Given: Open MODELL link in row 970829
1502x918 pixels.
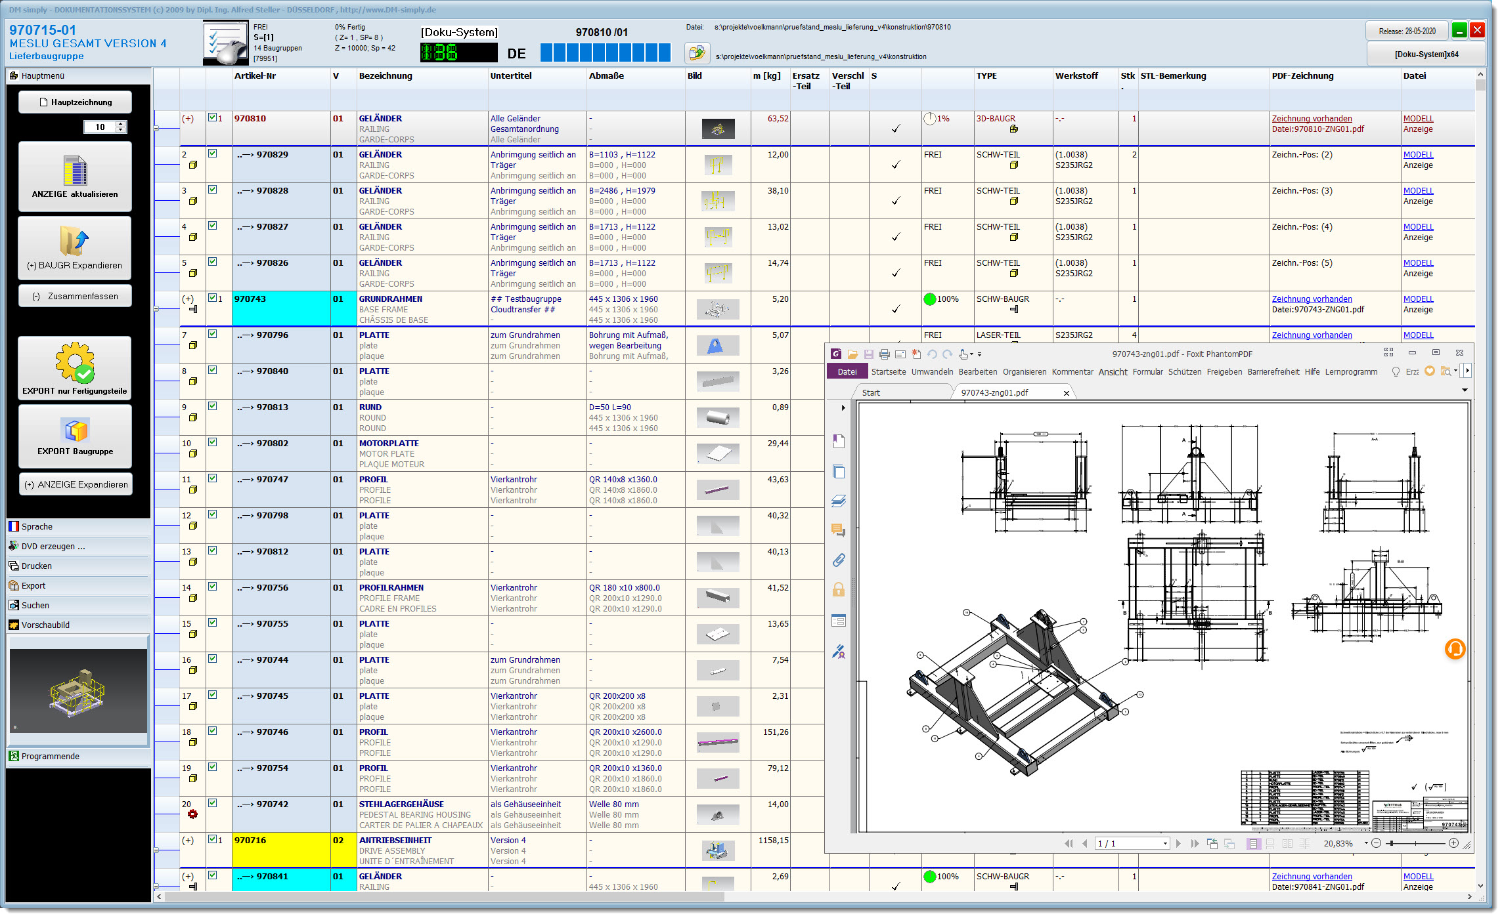Looking at the screenshot, I should pos(1418,155).
